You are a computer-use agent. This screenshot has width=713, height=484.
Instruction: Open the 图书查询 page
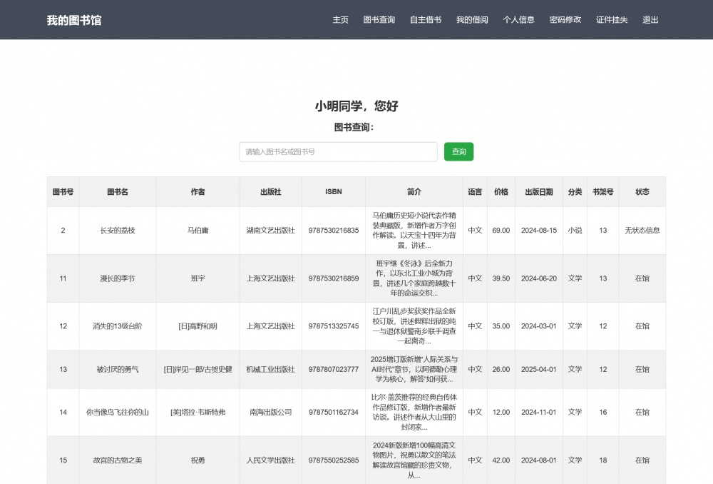(x=379, y=20)
